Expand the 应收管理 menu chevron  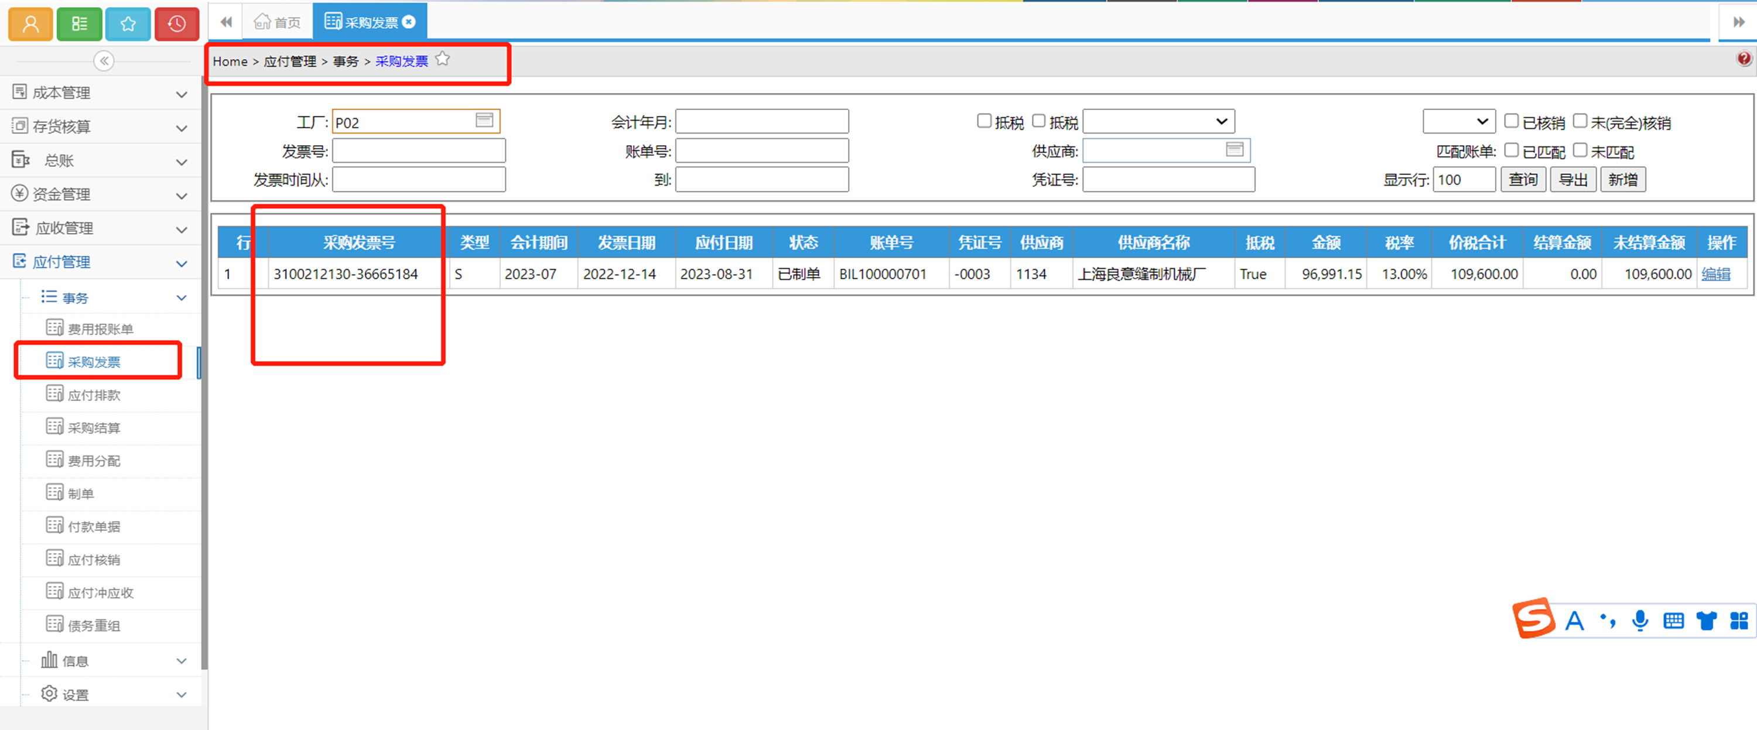[x=182, y=229]
